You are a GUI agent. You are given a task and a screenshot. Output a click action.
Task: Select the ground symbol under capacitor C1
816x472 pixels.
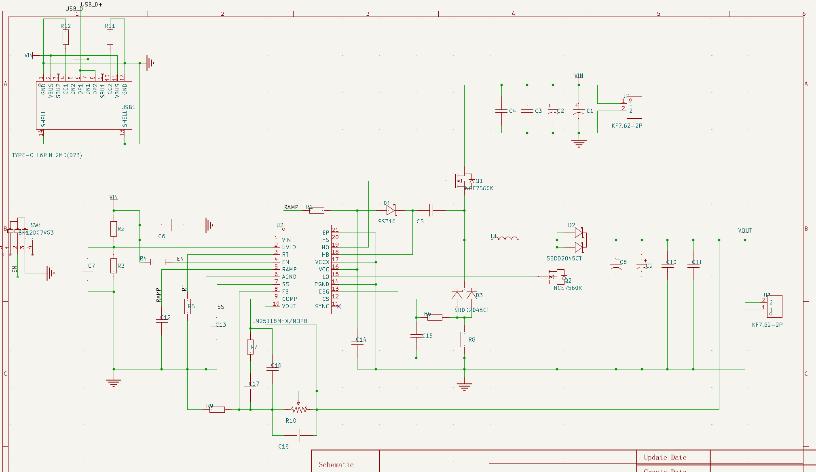(579, 143)
